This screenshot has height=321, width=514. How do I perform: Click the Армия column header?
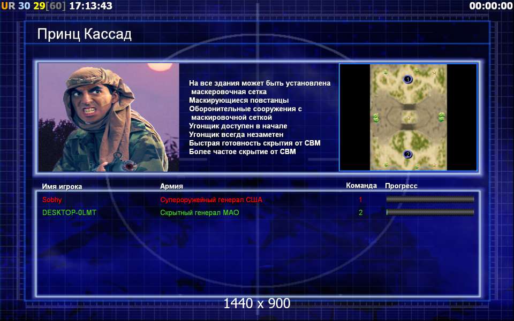point(171,186)
